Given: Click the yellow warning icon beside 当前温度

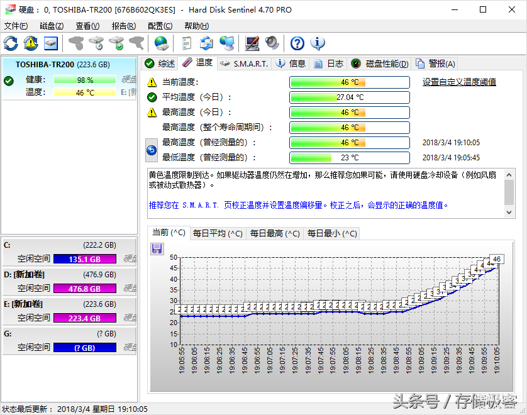Looking at the screenshot, I should [x=152, y=82].
